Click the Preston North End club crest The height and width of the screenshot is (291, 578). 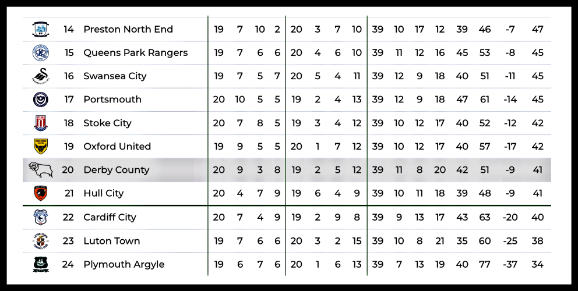pyautogui.click(x=40, y=29)
